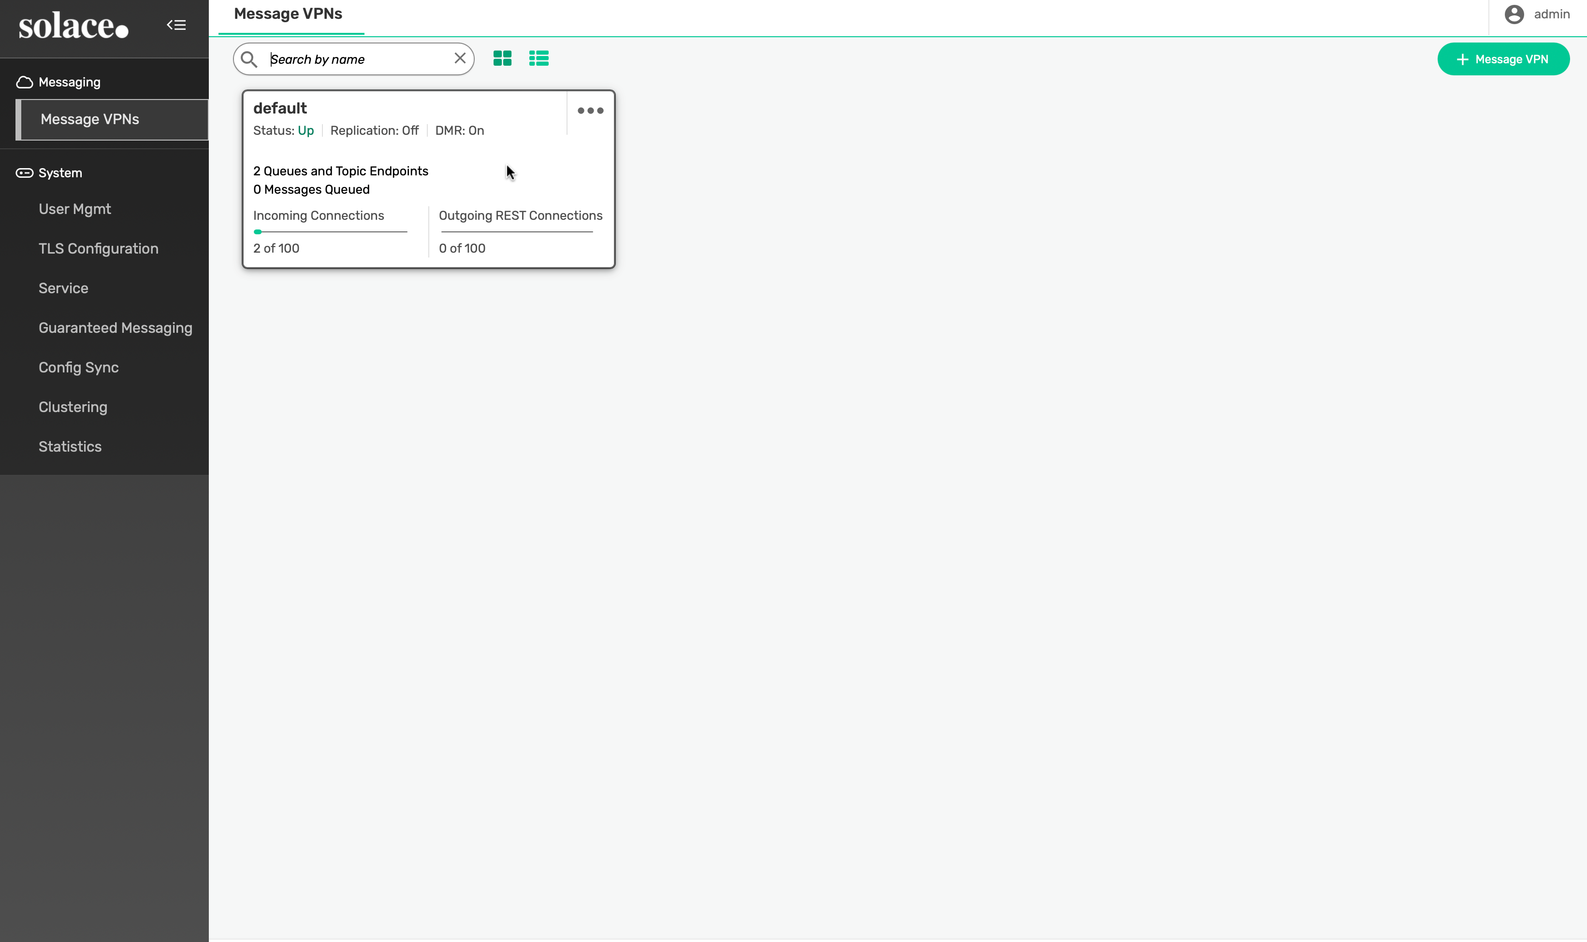The image size is (1587, 942).
Task: Click the admin user avatar icon
Action: tap(1514, 14)
